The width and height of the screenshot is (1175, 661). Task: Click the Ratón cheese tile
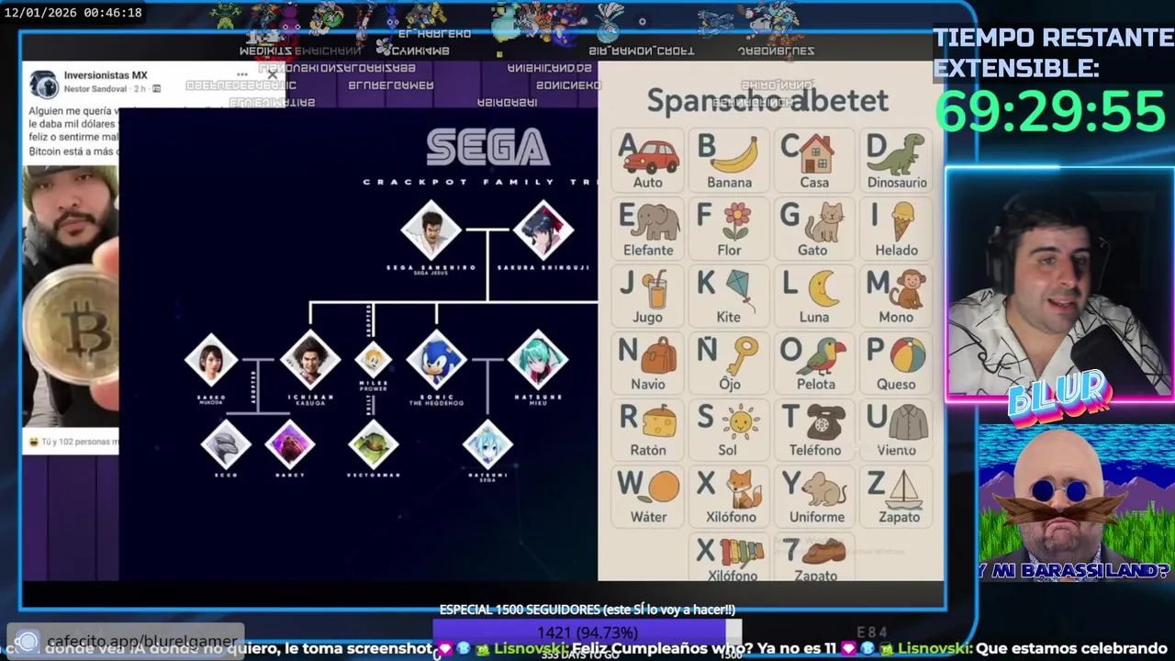[x=647, y=429]
